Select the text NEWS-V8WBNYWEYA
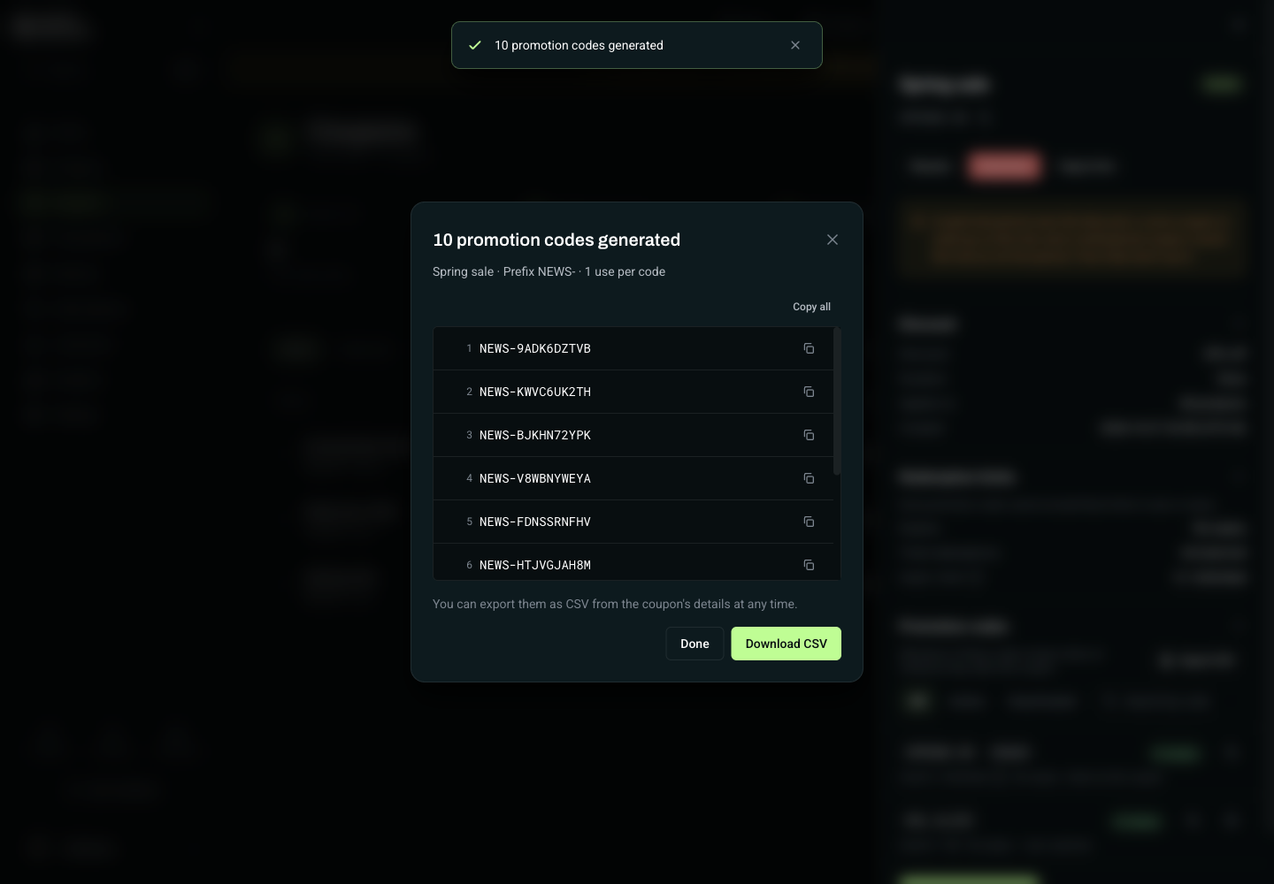Viewport: 1274px width, 884px height. point(535,478)
